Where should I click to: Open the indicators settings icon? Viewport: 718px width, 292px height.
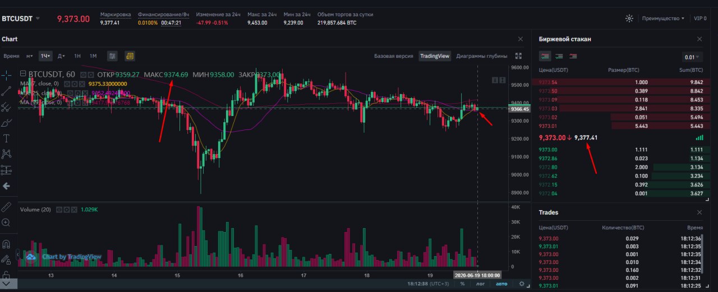click(112, 56)
